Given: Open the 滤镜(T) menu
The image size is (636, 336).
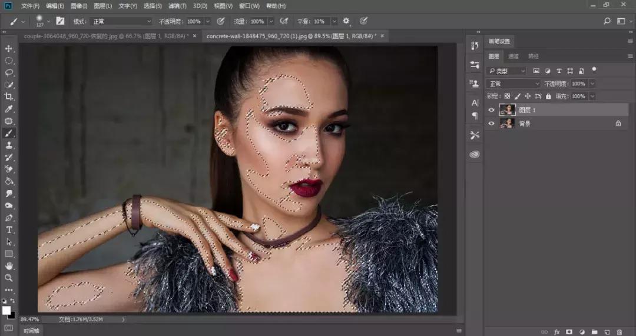Looking at the screenshot, I should (177, 6).
